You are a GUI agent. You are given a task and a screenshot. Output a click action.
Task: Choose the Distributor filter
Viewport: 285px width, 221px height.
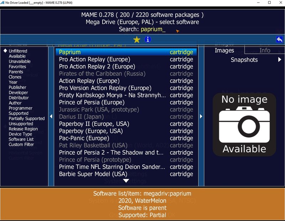pyautogui.click(x=19, y=98)
